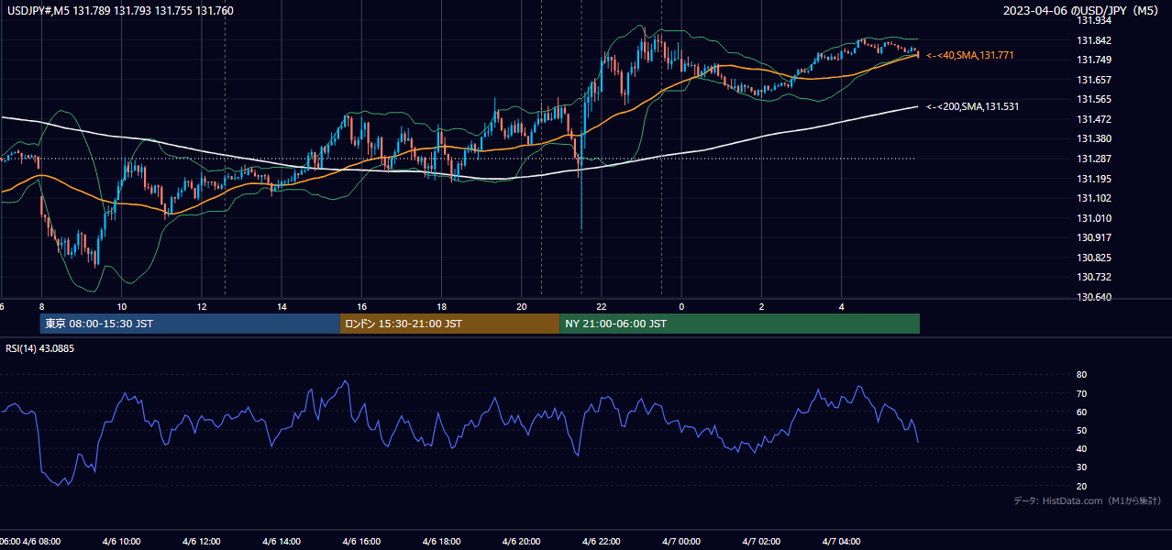Screen dimensions: 1172x550
Task: Click the 4/6 12:00 bottom date label
Action: point(202,542)
